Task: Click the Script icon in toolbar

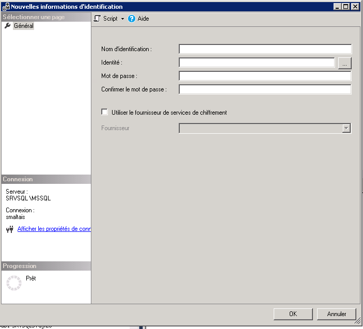Action: pos(97,19)
